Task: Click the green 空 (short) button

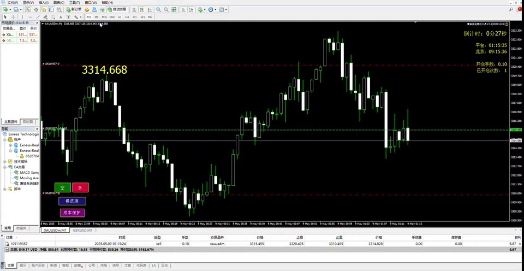Action: [x=63, y=188]
